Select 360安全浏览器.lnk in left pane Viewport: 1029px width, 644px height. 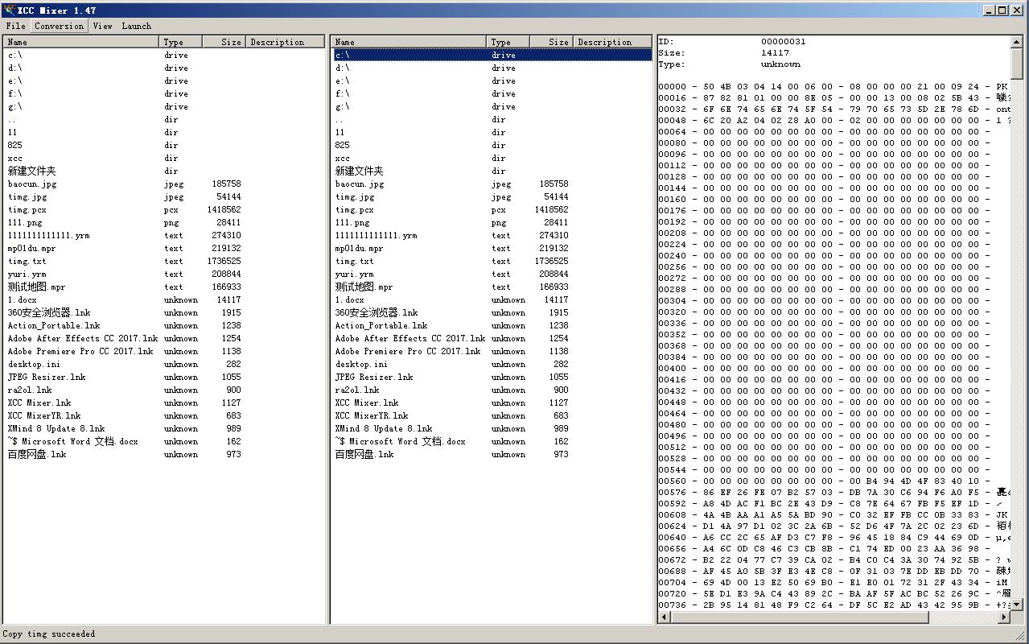(x=49, y=312)
